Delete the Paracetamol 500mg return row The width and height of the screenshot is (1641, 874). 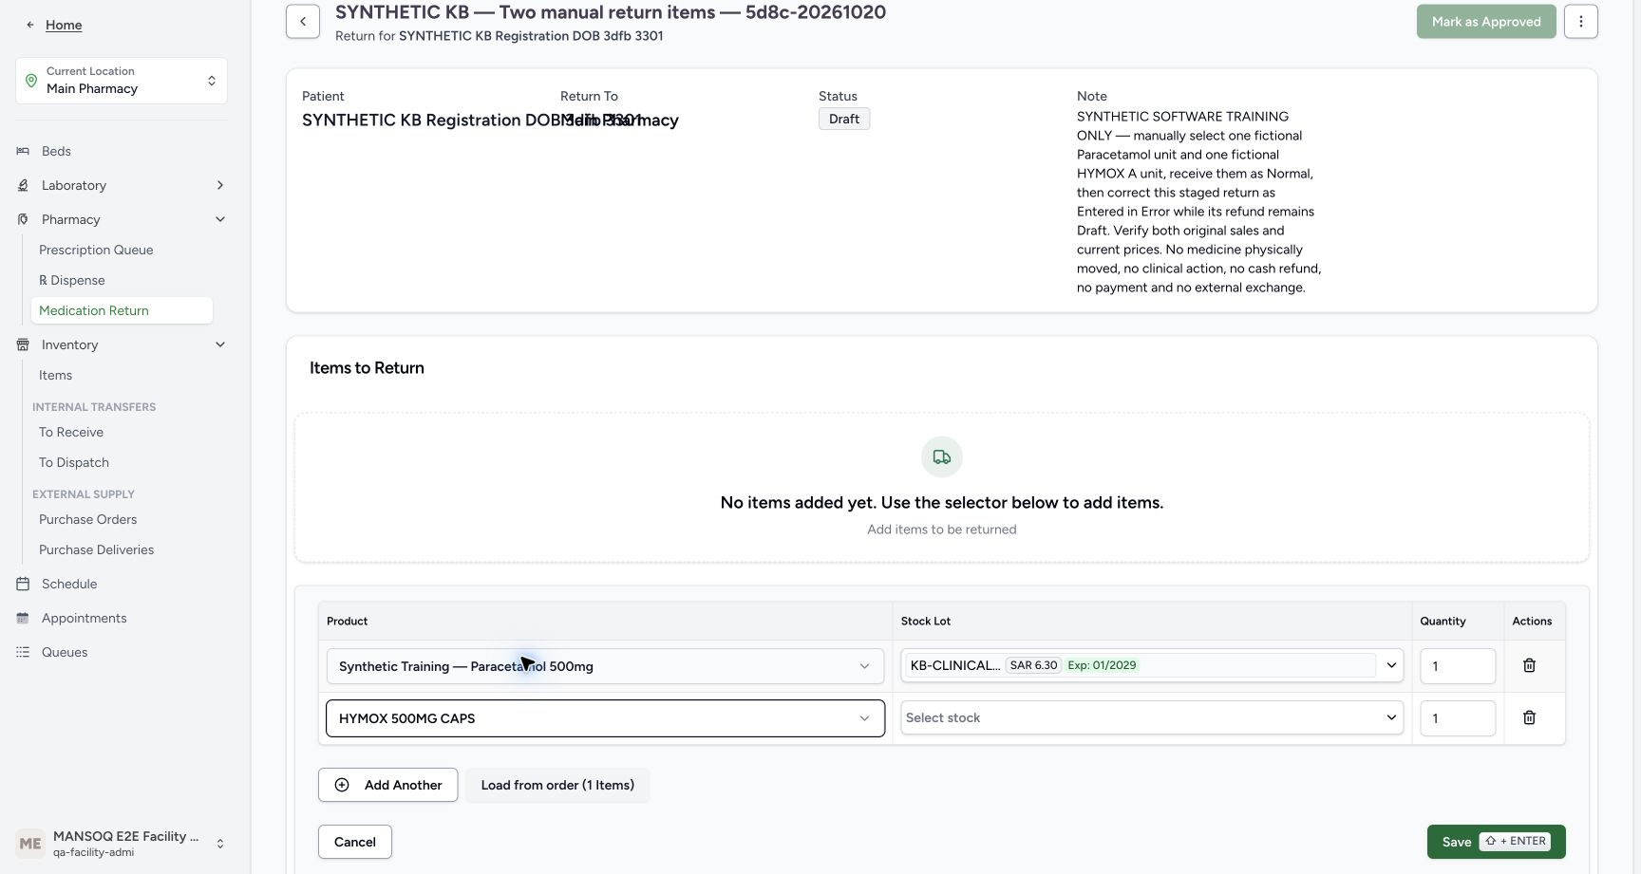point(1529,665)
